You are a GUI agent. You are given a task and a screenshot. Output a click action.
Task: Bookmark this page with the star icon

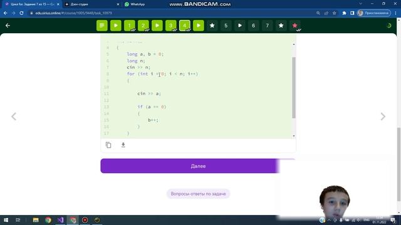pos(334,13)
